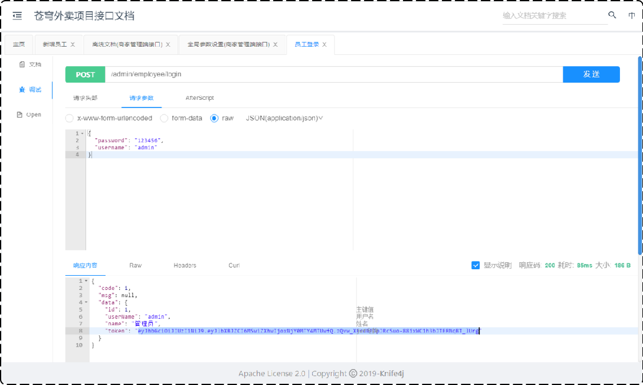Screen dimensions: 643x385
Task: Select the x-www-form-urlencoded radio option
Action: tap(70, 118)
